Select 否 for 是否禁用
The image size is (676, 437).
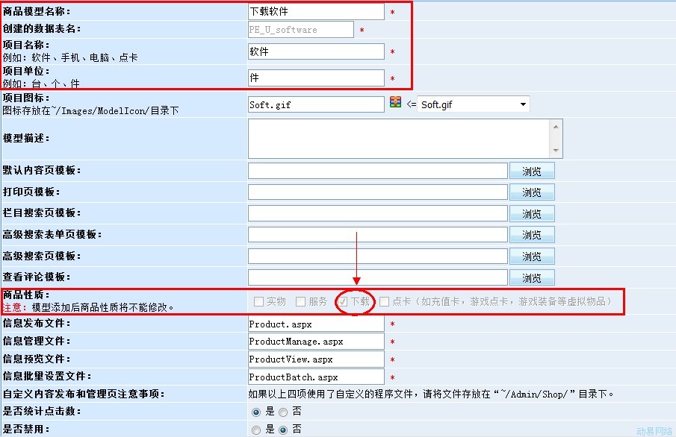(283, 430)
